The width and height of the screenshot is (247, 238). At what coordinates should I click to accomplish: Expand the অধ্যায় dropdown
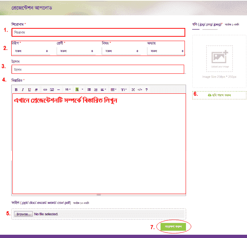tap(165, 51)
